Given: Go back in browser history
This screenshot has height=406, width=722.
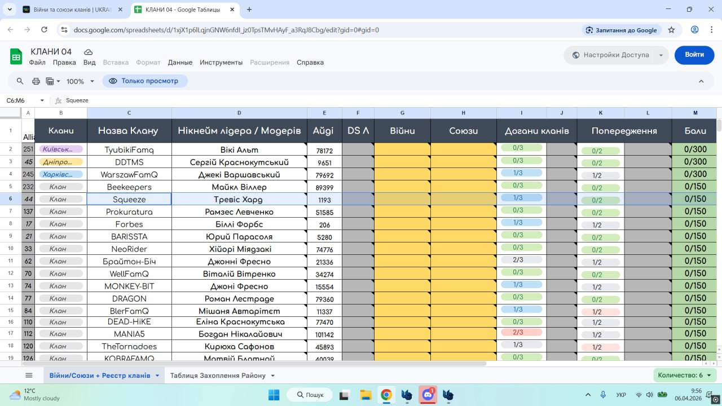Looking at the screenshot, I should tap(11, 30).
